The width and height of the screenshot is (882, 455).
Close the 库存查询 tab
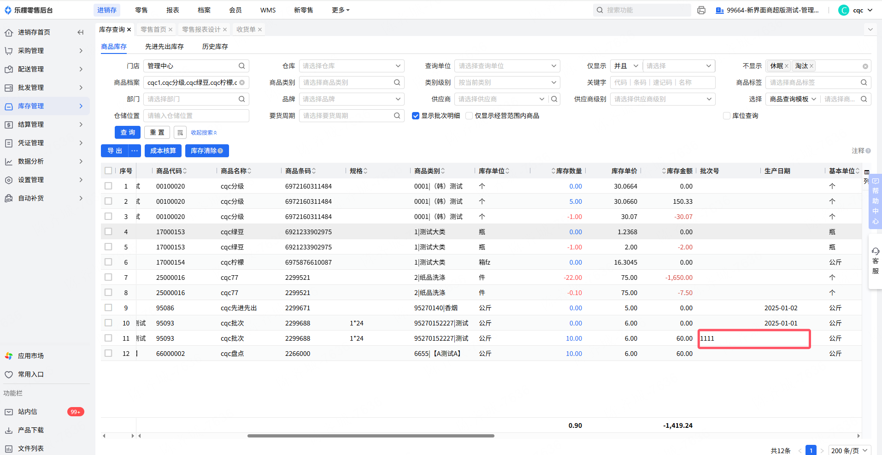pyautogui.click(x=129, y=30)
